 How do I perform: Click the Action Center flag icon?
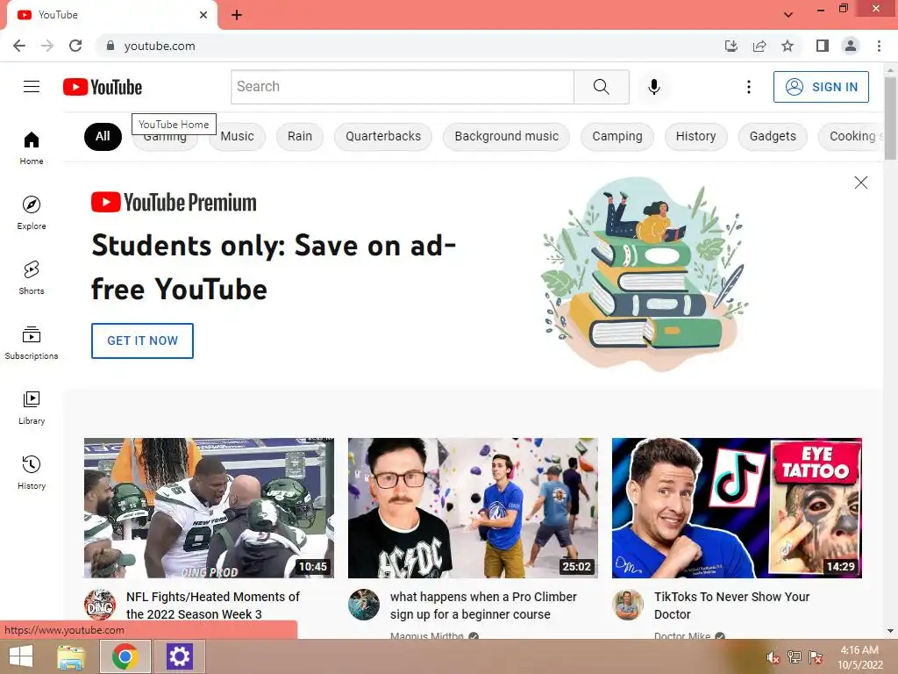tap(816, 657)
